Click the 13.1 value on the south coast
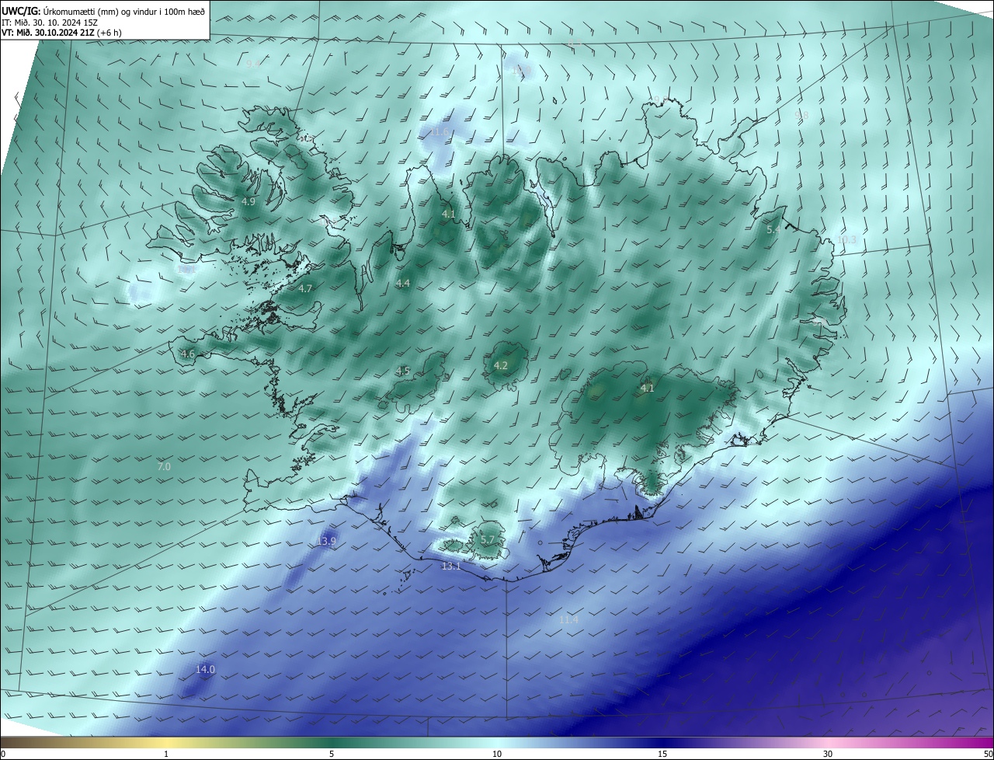 [x=451, y=567]
